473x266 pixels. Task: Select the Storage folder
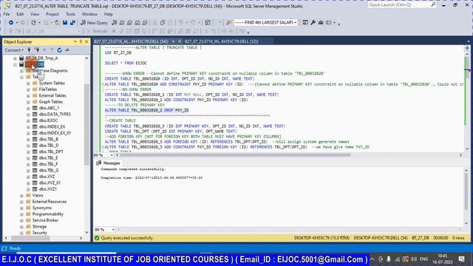click(39, 227)
